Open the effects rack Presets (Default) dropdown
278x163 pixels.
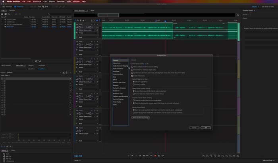point(34,73)
